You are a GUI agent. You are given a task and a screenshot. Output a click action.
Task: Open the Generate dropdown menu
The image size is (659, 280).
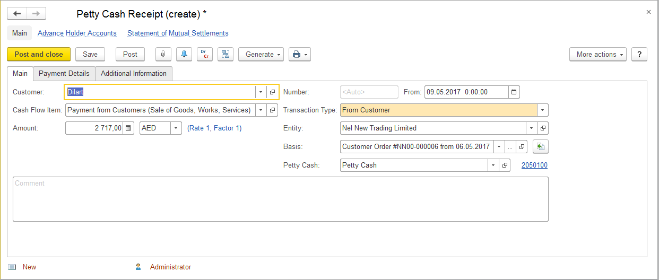pos(261,54)
